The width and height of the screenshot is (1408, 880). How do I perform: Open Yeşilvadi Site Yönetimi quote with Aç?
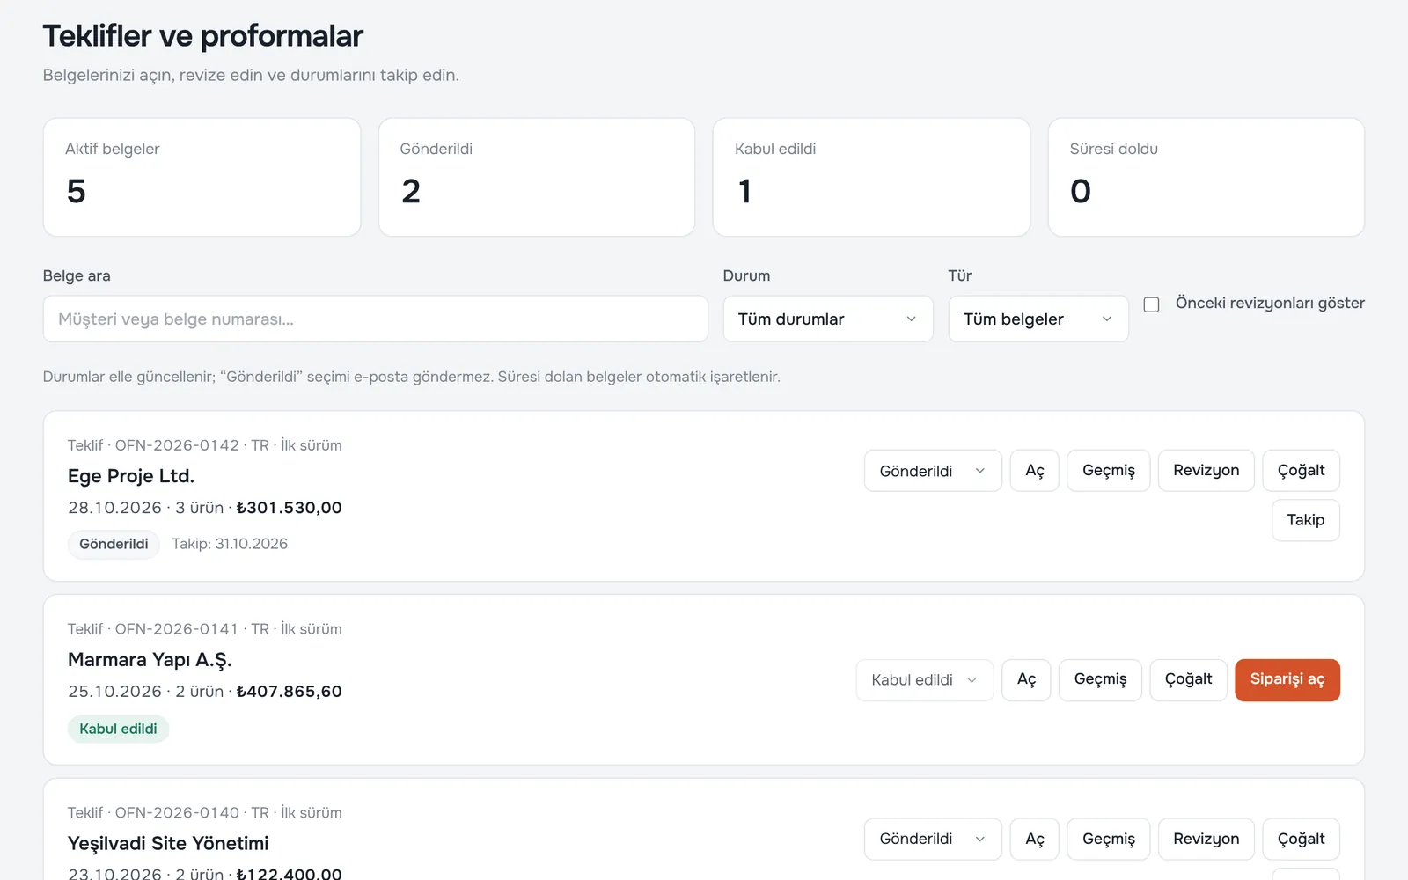click(1034, 839)
